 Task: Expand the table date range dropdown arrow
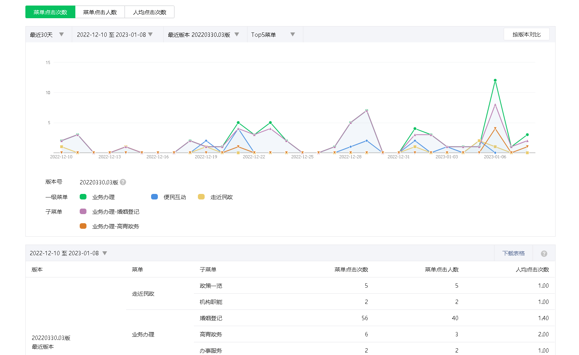(105, 253)
